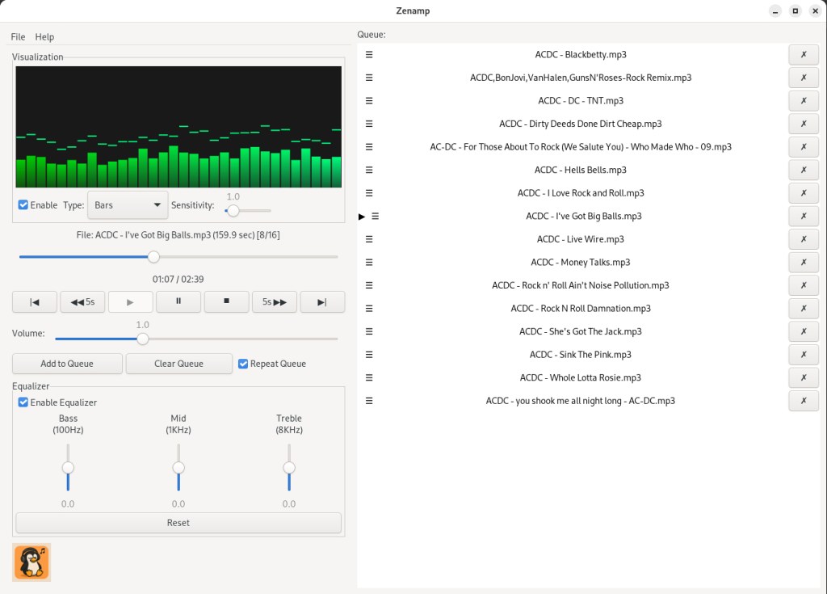Viewport: 827px width, 594px height.
Task: Click drag handle beside I've Got Big Balls.mp3
Action: 375,216
